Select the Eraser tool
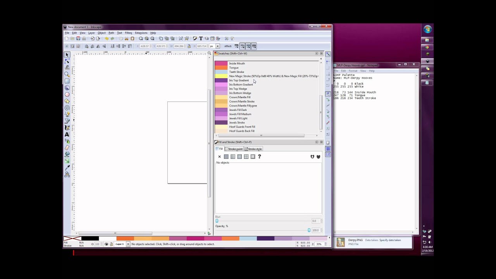496x279 pixels. point(67,148)
